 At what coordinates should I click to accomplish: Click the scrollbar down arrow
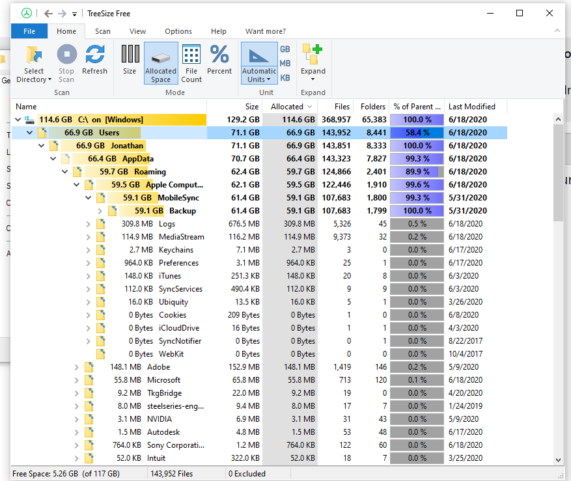click(558, 460)
